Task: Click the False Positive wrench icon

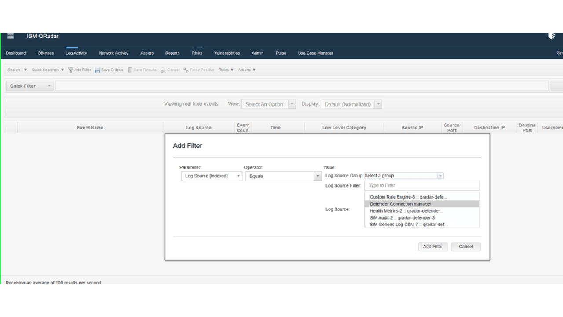Action: 186,70
